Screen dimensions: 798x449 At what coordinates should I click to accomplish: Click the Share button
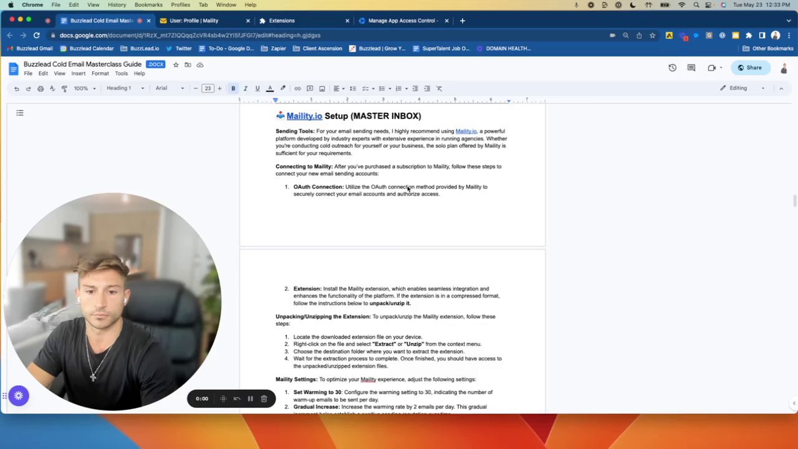(750, 67)
